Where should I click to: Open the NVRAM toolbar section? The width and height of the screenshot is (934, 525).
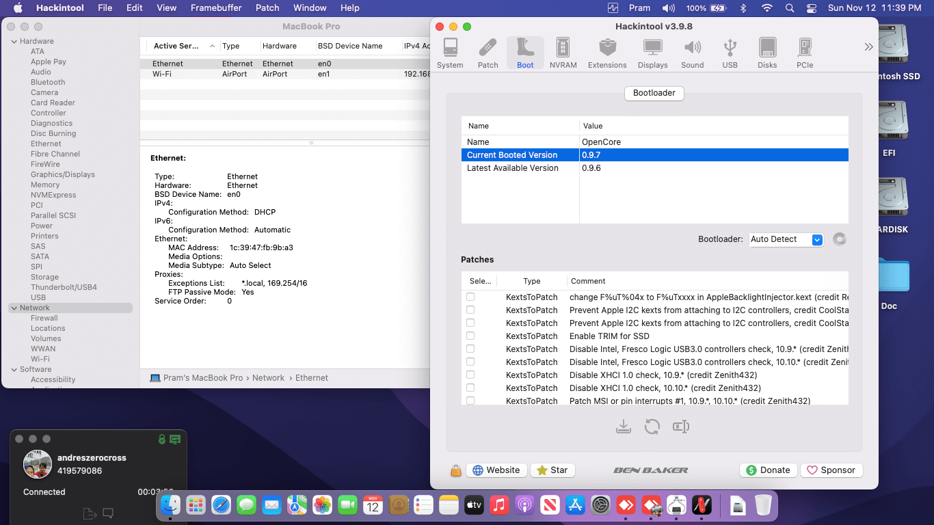point(563,53)
